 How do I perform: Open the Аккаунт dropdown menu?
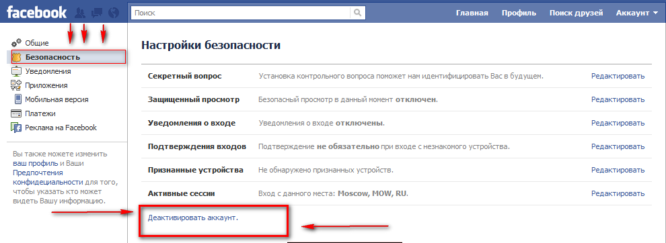(x=636, y=13)
